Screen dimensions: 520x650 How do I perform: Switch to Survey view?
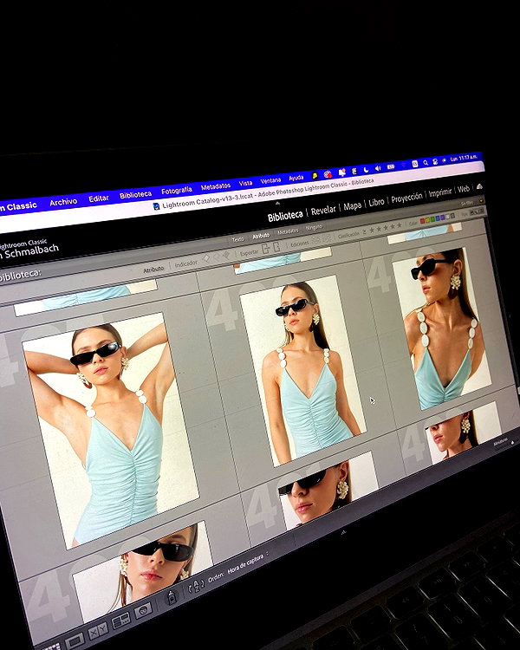click(121, 621)
